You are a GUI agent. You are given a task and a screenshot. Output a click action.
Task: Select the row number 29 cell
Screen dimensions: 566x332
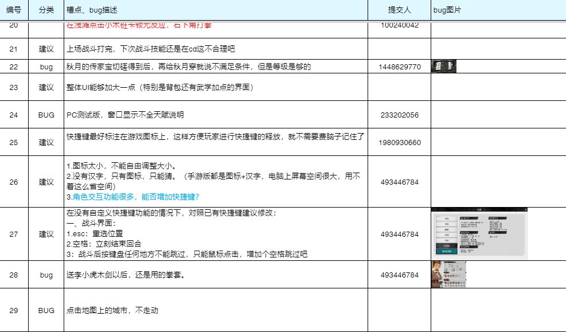pyautogui.click(x=14, y=310)
